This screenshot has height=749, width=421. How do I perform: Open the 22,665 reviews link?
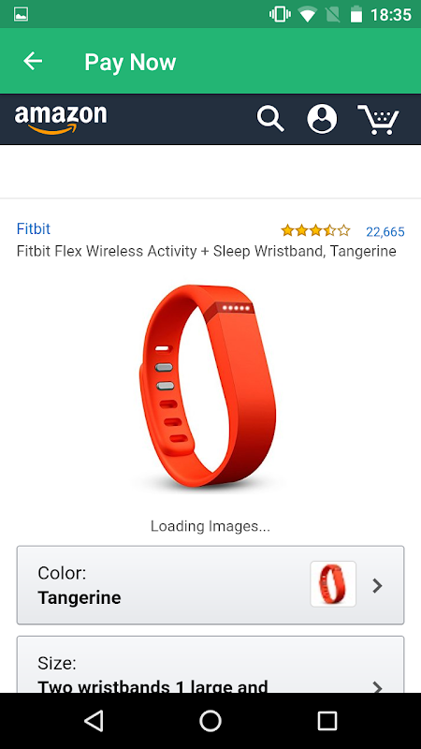(x=385, y=231)
